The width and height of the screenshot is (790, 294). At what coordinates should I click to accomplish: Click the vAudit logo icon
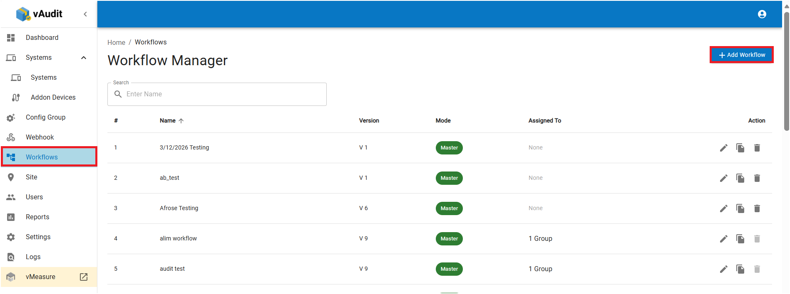tap(23, 14)
